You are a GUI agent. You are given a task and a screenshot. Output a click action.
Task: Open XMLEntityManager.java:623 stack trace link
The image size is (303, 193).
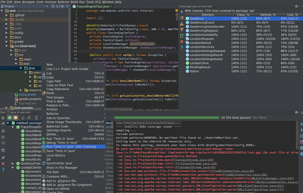coord(272,178)
